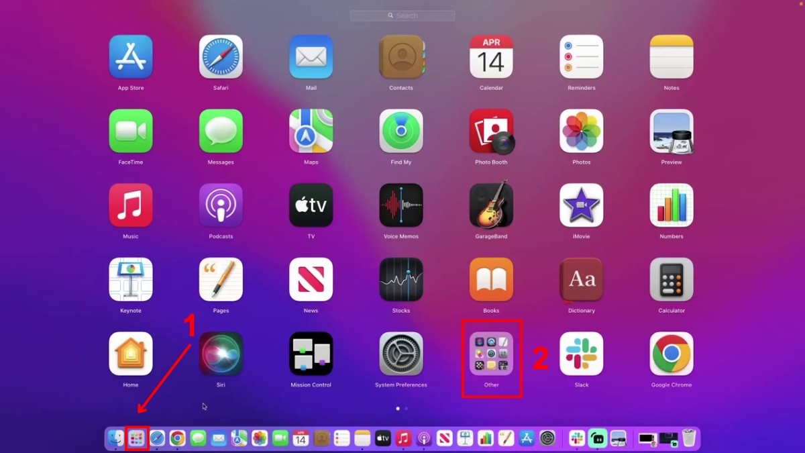Image resolution: width=805 pixels, height=453 pixels.
Task: Launch FaceTime from the Launchpad grid
Action: pyautogui.click(x=131, y=131)
